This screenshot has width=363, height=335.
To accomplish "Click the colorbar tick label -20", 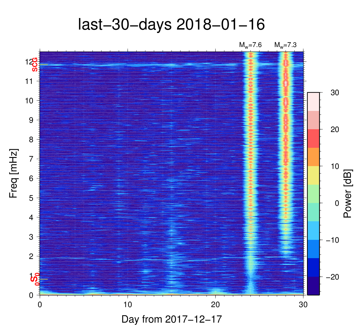I will tap(332, 277).
